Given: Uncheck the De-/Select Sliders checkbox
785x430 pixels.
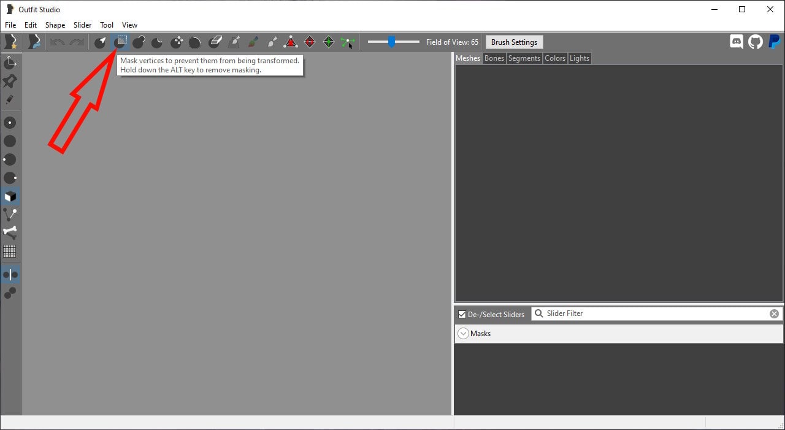Looking at the screenshot, I should point(462,314).
